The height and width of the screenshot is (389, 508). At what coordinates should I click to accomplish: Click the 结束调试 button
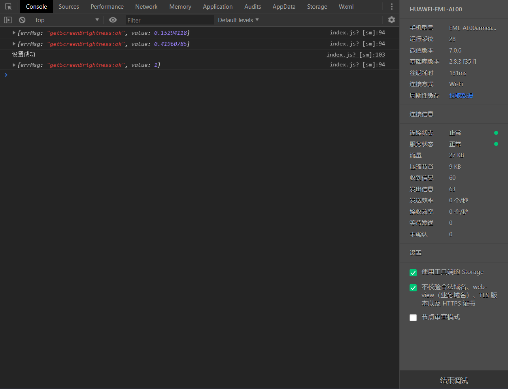point(454,380)
